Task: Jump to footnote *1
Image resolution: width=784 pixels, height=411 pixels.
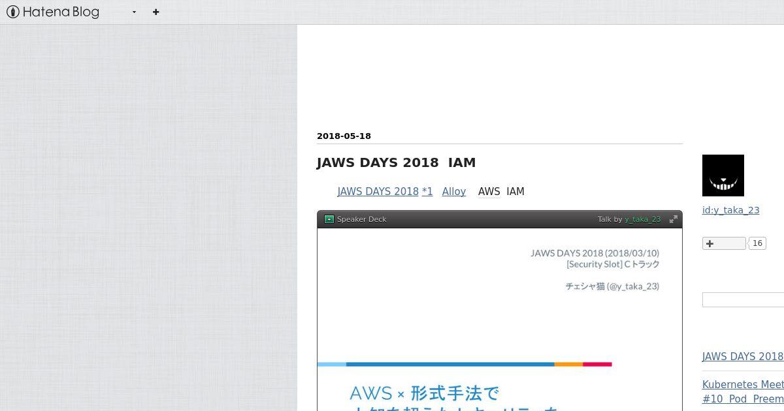Action: pos(427,192)
